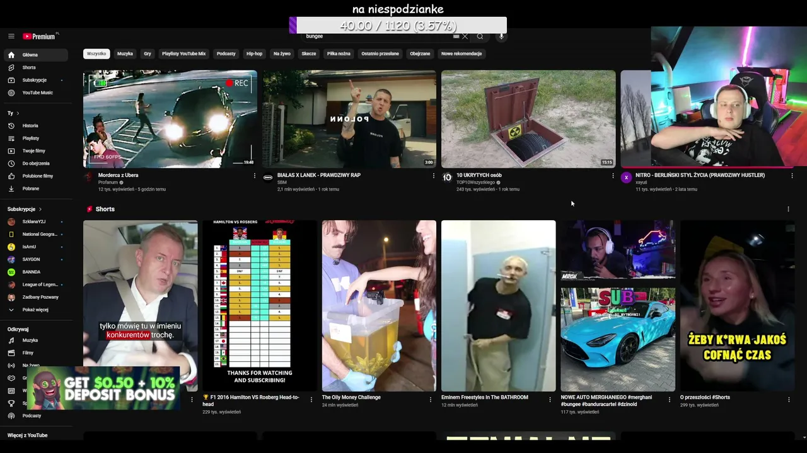Open Zadbany Pozwany subscription
This screenshot has height=453, width=807.
coord(35,297)
